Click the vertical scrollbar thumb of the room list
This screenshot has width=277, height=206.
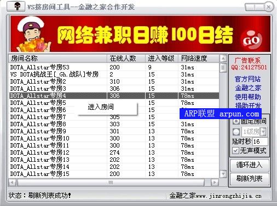(x=223, y=68)
